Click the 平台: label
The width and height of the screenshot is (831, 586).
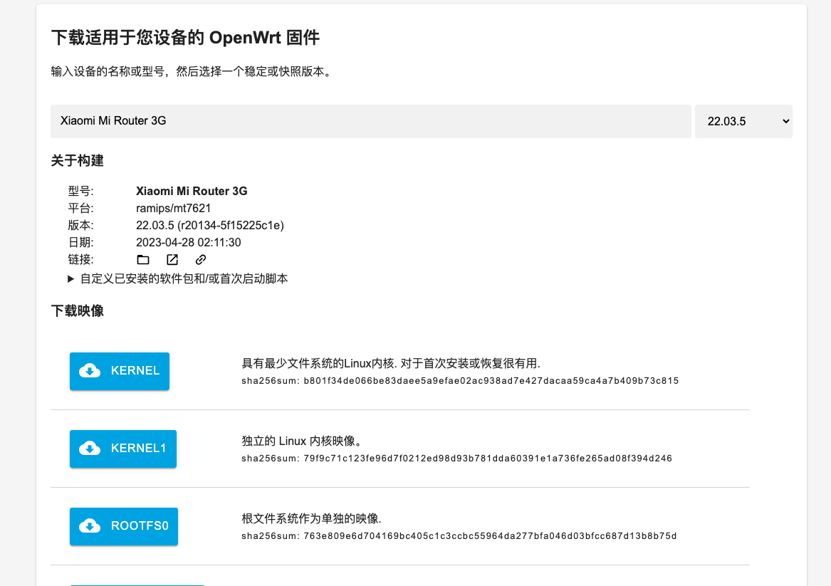click(x=80, y=208)
